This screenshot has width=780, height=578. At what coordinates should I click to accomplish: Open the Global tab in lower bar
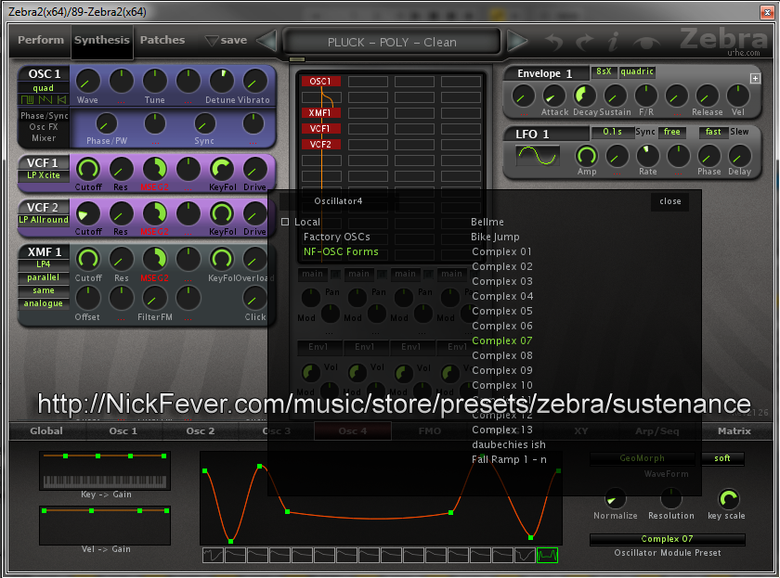[46, 430]
